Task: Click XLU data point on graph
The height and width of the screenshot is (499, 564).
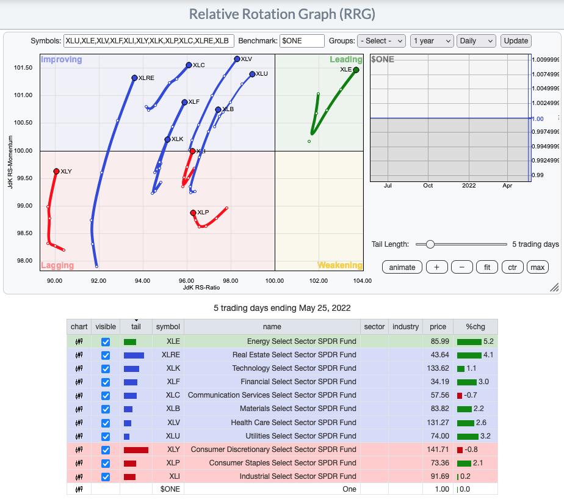Action: pos(252,74)
